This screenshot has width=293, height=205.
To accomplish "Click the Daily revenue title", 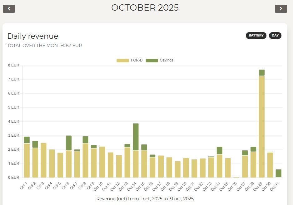I will 33,36.
